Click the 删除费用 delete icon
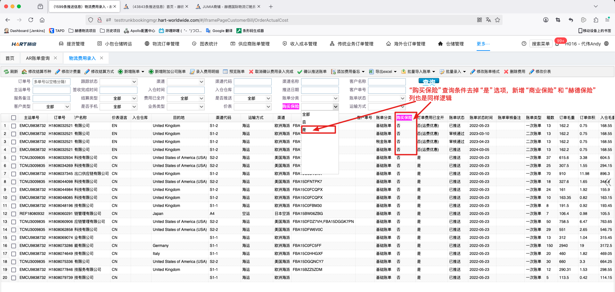The width and height of the screenshot is (615, 292). click(506, 72)
